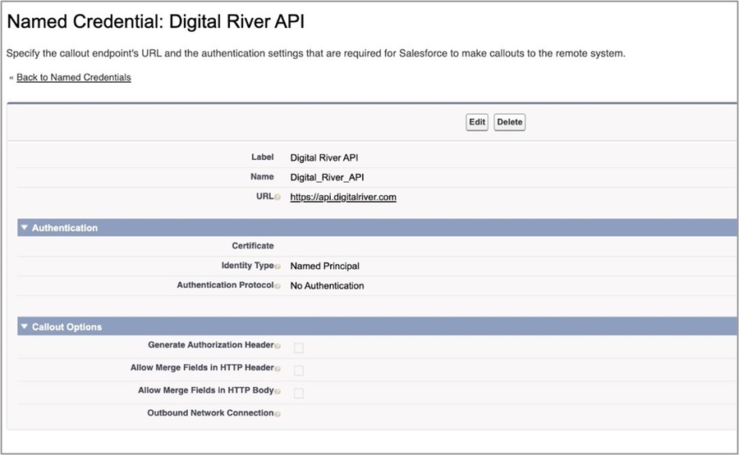This screenshot has width=739, height=455.
Task: Open the Identity Type help icon
Action: pyautogui.click(x=278, y=266)
